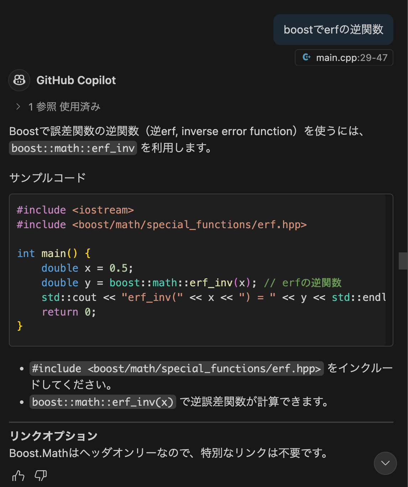Click the inline code 'boost::math::erf_inv' in the intro
This screenshot has width=408, height=487.
coord(73,148)
